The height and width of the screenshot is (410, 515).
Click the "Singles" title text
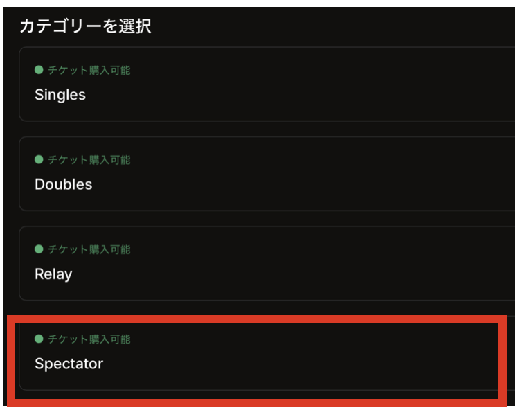tap(60, 95)
